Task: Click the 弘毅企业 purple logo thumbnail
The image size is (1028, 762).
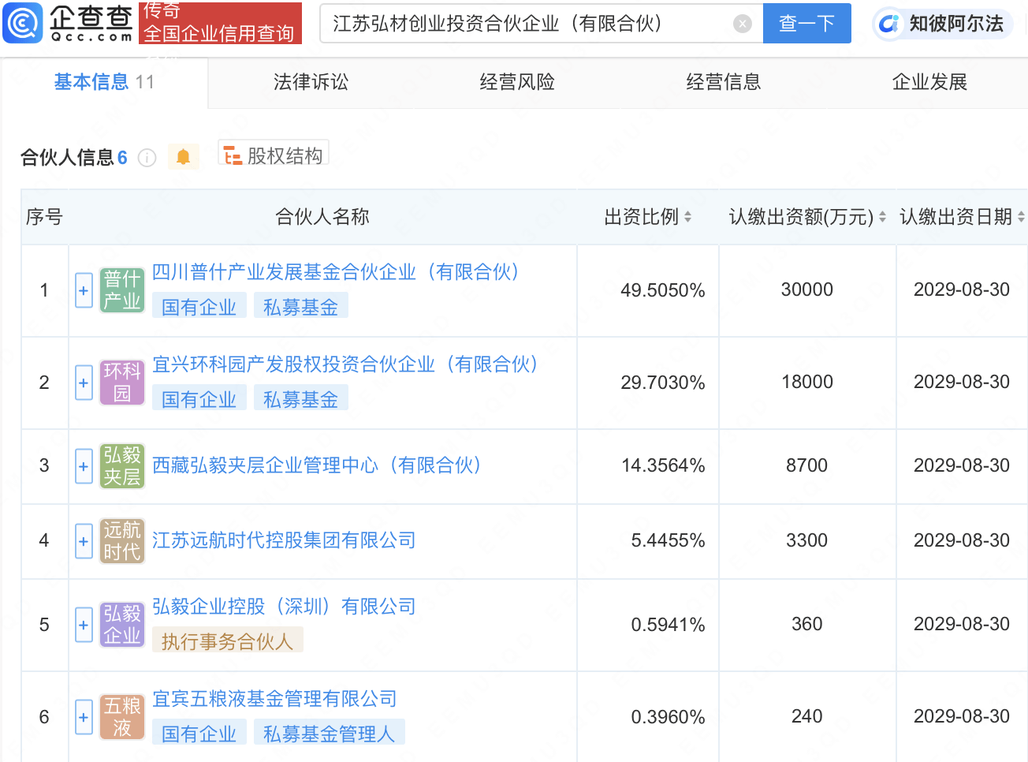Action: 122,625
